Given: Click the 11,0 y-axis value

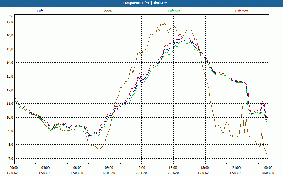Looking at the screenshot, I should 10,104.
